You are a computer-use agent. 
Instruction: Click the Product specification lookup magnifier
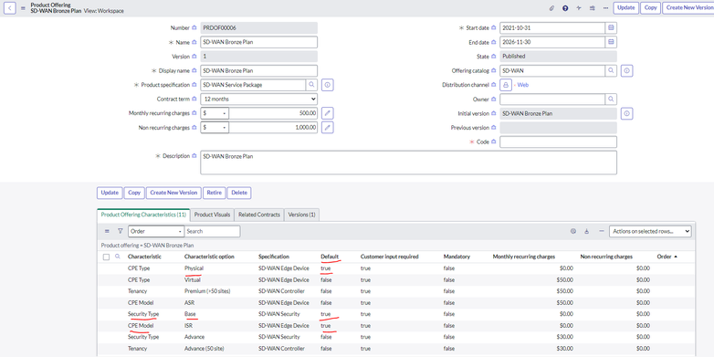point(311,85)
